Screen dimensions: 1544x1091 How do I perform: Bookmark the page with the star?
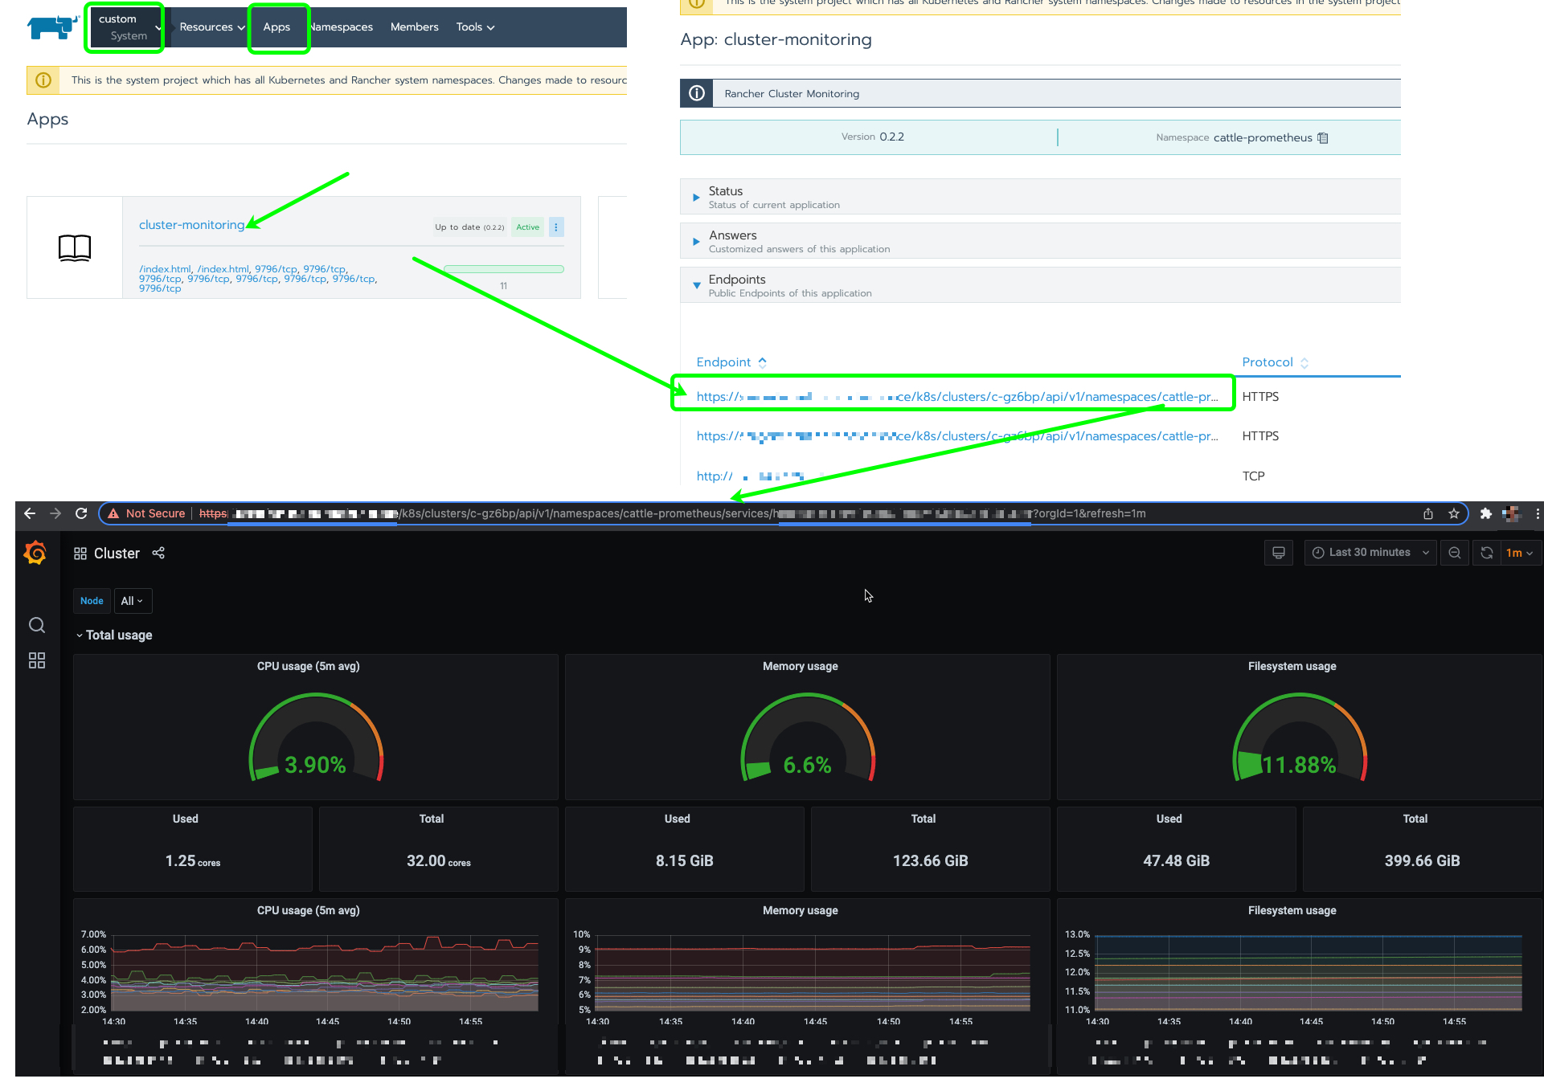(x=1453, y=513)
